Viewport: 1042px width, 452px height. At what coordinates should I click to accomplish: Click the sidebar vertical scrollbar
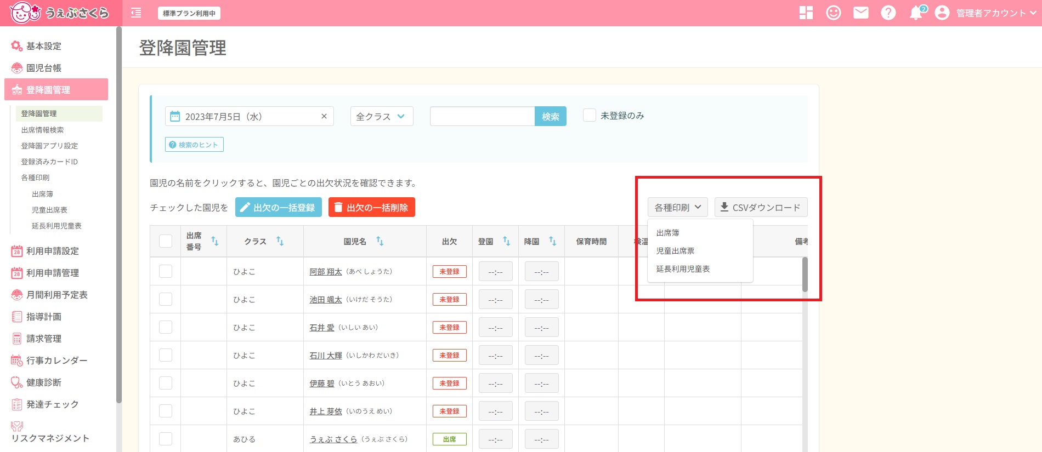119,214
